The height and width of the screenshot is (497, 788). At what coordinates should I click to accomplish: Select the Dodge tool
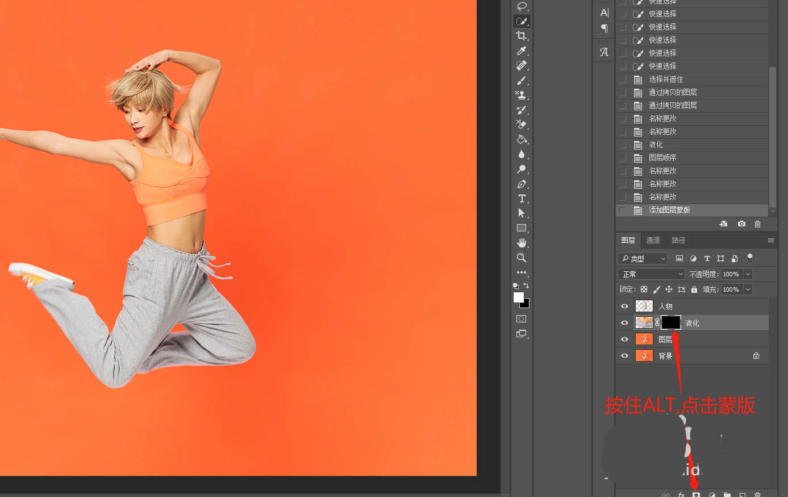[x=522, y=169]
